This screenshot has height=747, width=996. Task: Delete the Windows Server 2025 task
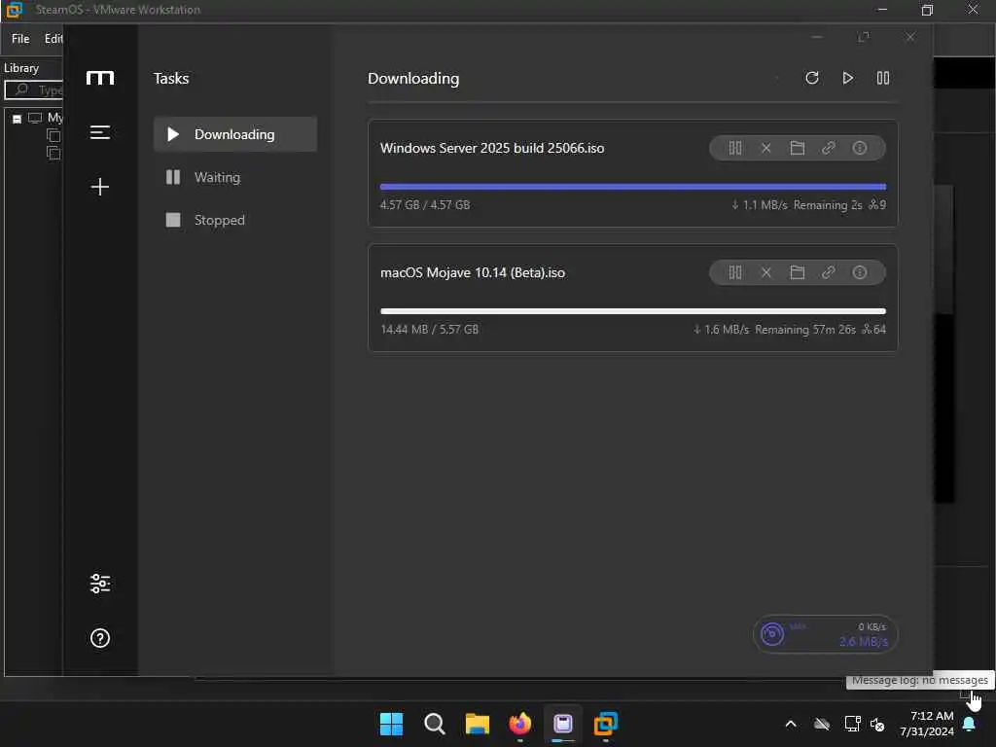tap(766, 148)
